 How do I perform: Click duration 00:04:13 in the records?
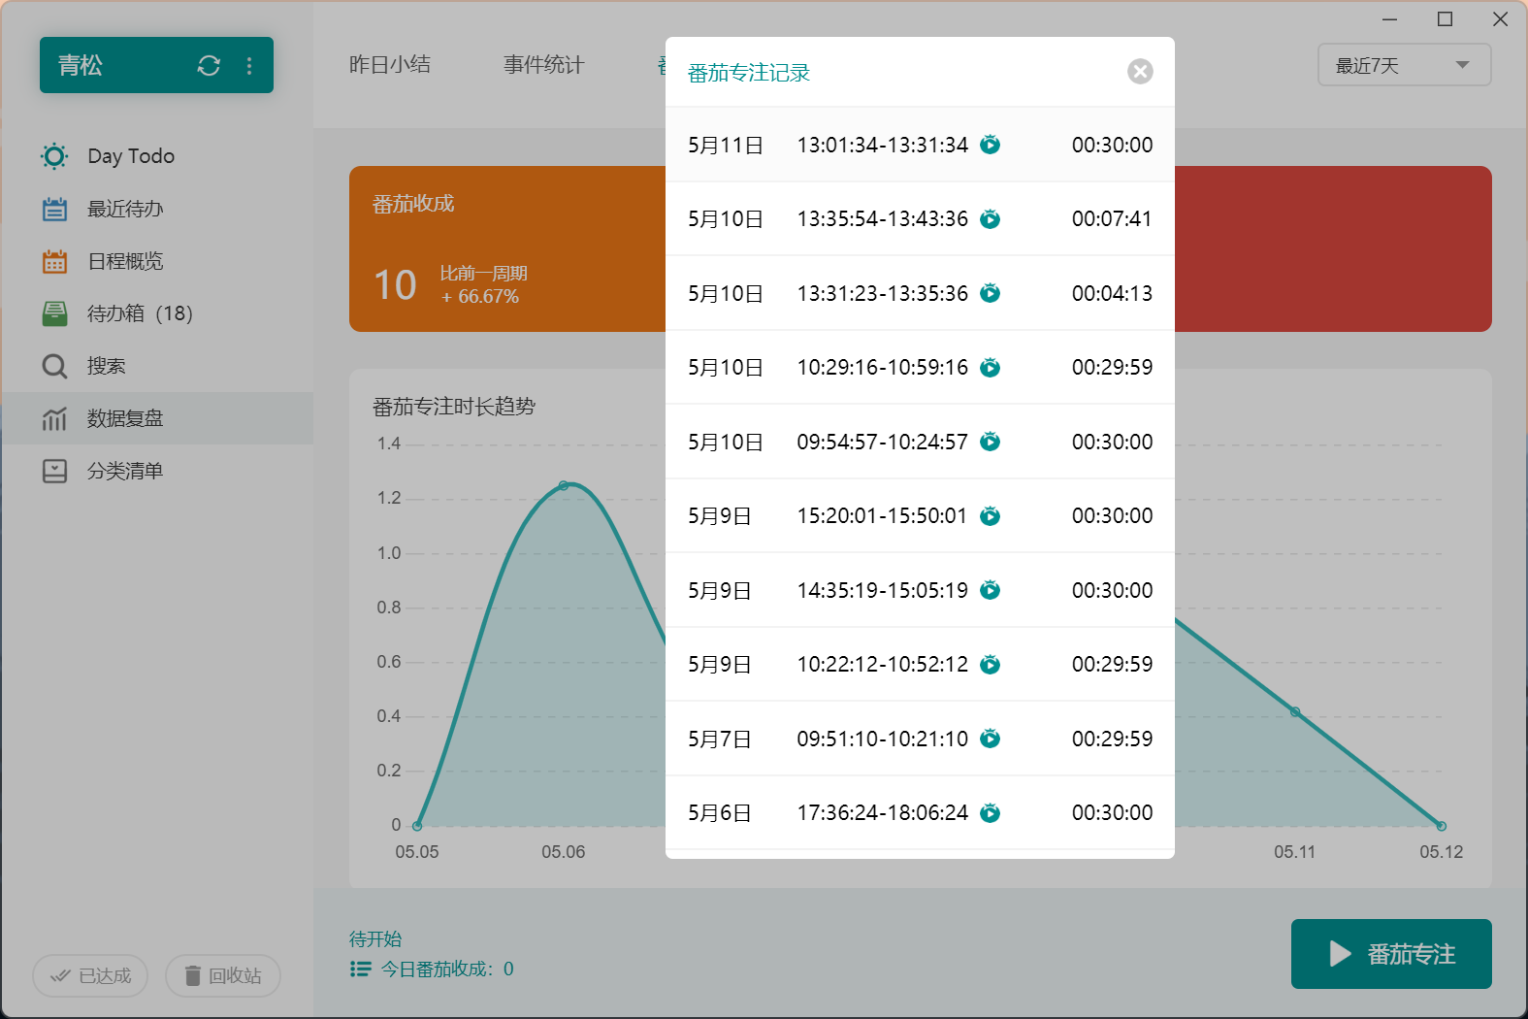1112,293
